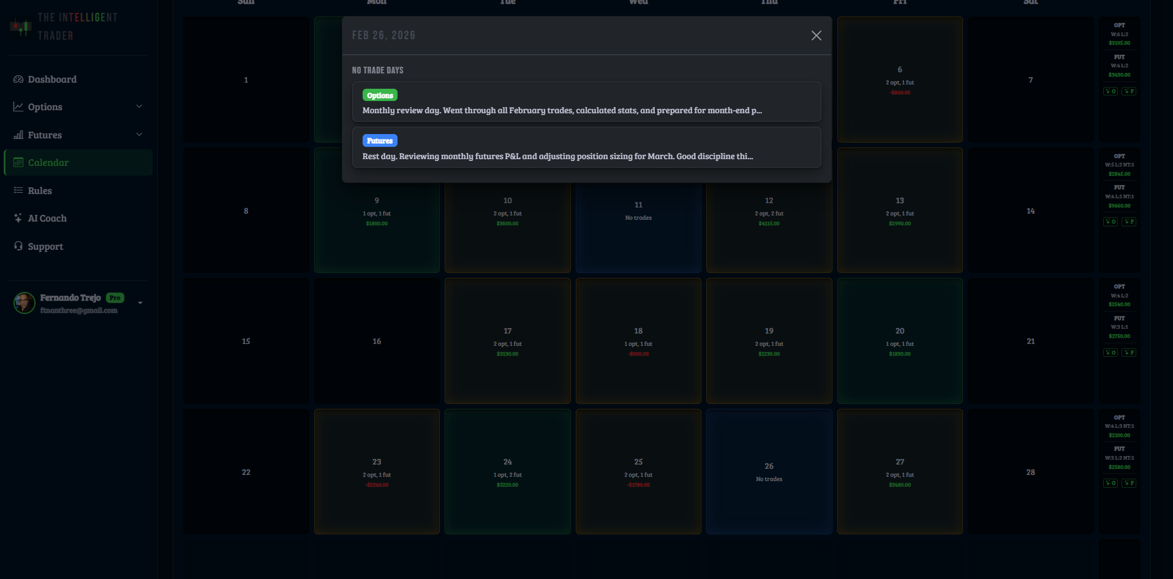Select the Options chart icon in sidebar
The width and height of the screenshot is (1173, 579).
pyautogui.click(x=19, y=106)
